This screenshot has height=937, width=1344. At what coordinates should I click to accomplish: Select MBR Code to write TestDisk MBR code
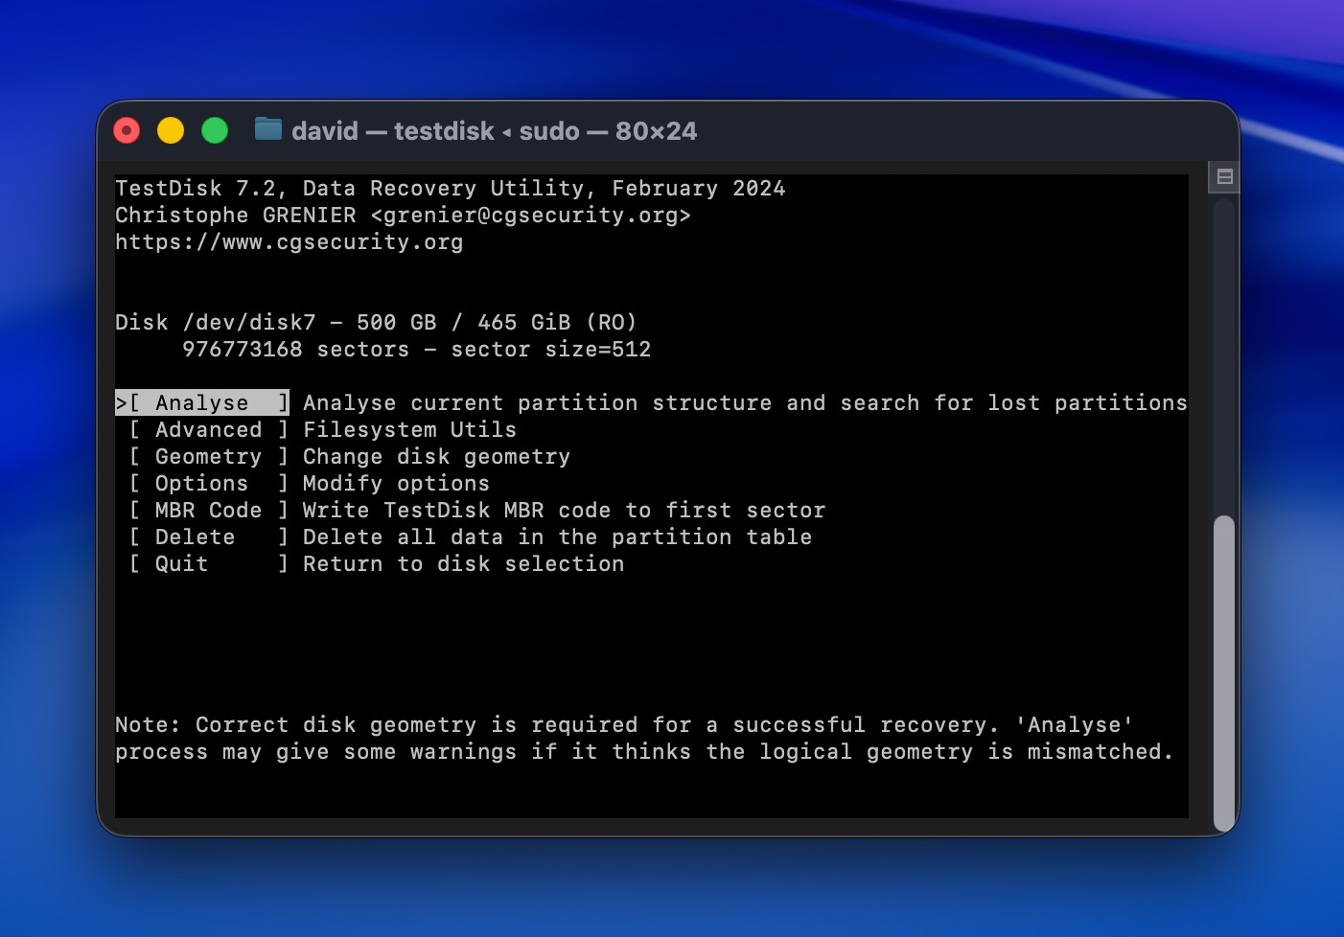coord(207,510)
